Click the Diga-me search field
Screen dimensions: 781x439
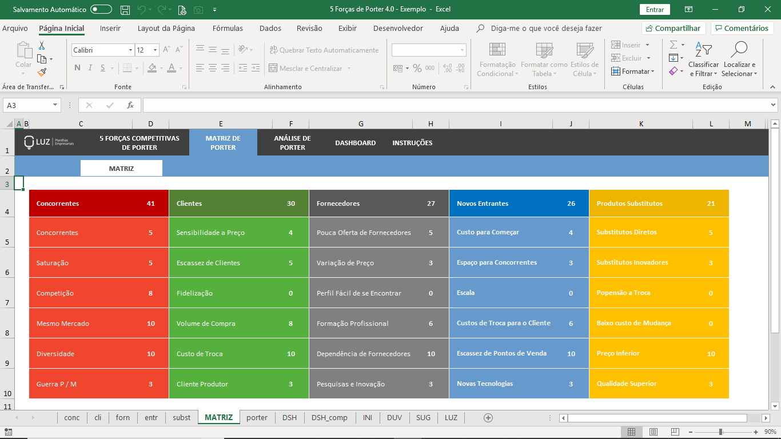[x=546, y=28]
